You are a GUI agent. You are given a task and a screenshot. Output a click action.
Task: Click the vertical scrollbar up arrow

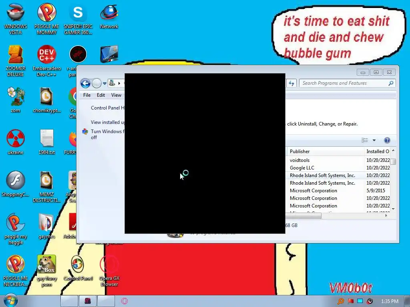[393, 151]
